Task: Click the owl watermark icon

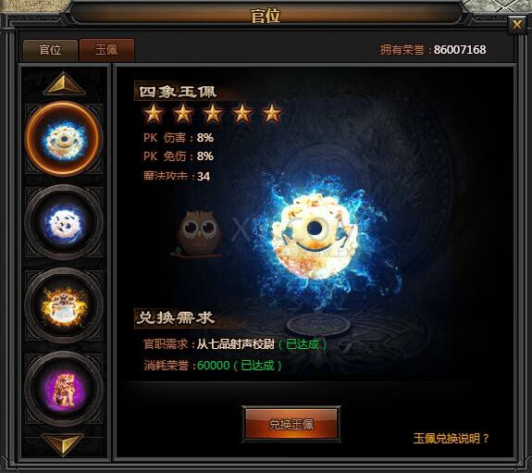Action: [x=199, y=232]
